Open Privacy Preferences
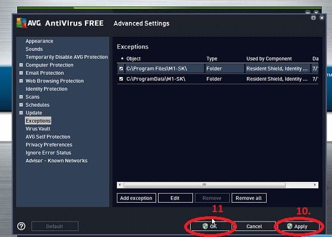Viewport: 332px width, 237px height. pos(49,145)
